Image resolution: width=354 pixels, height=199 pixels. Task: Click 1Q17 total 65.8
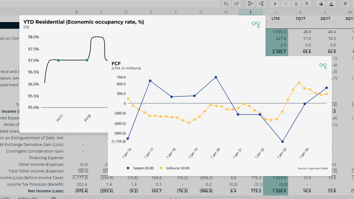(307, 52)
